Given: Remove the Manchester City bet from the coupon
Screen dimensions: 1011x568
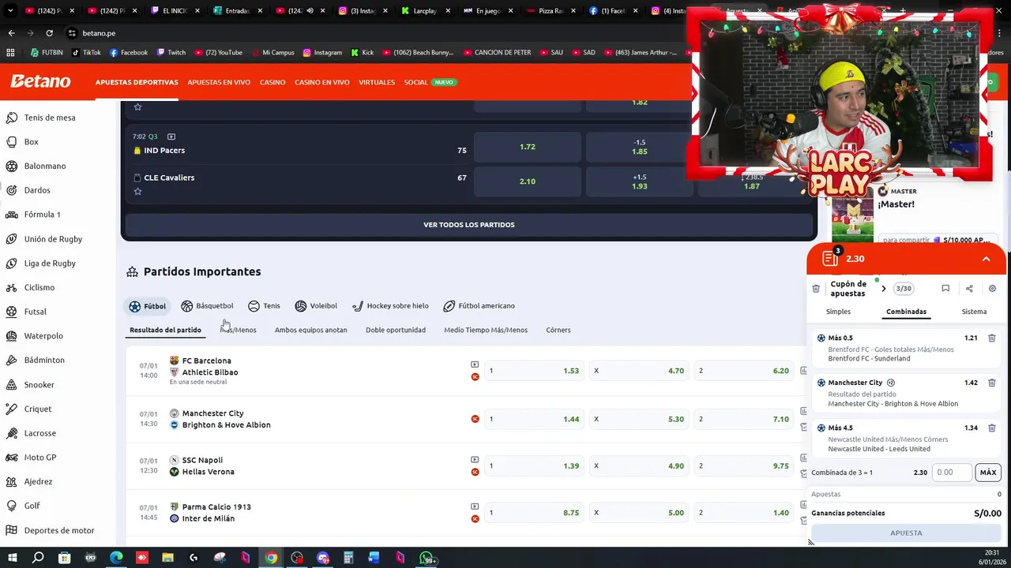Looking at the screenshot, I should (x=992, y=383).
